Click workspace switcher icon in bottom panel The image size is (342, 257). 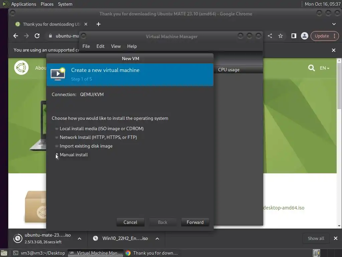pyautogui.click(x=317, y=253)
